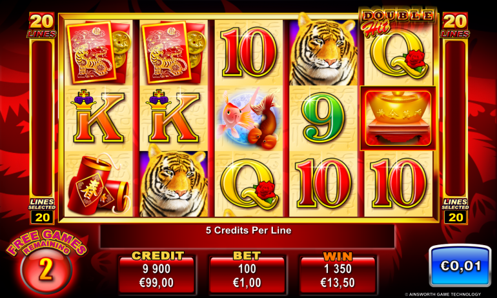This screenshot has height=298, width=497.
Task: Click the left 20 Lines indicator
Action: tap(42, 25)
